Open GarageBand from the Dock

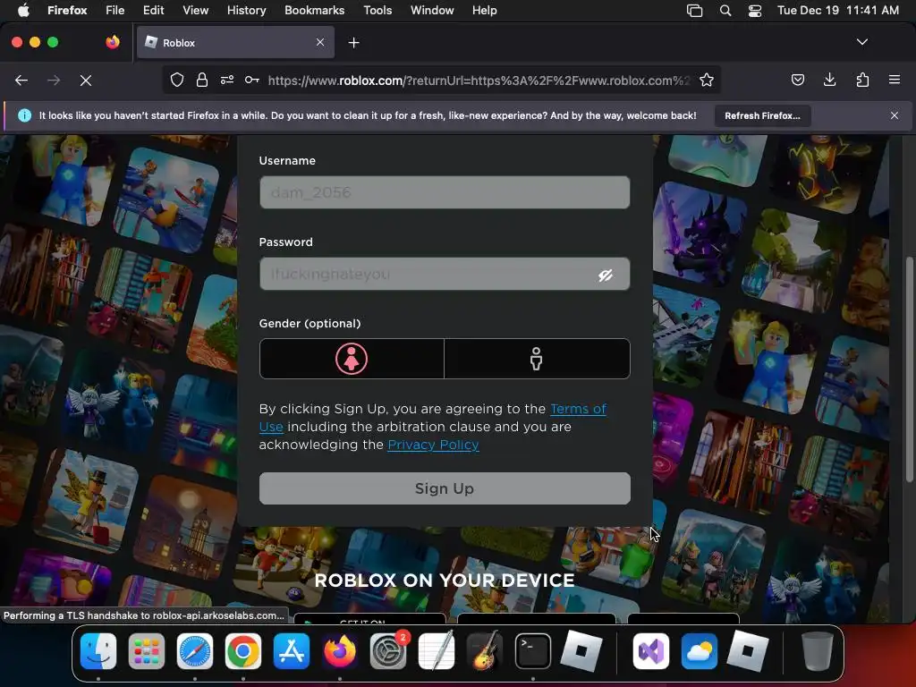(x=485, y=651)
